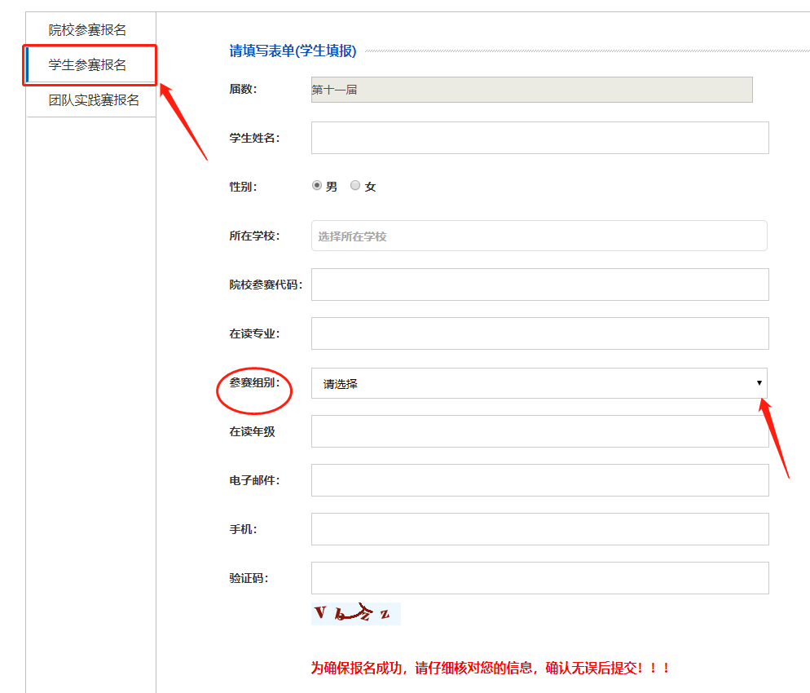Focus the 在读专业 input field
This screenshot has height=693, width=810.
tap(539, 333)
